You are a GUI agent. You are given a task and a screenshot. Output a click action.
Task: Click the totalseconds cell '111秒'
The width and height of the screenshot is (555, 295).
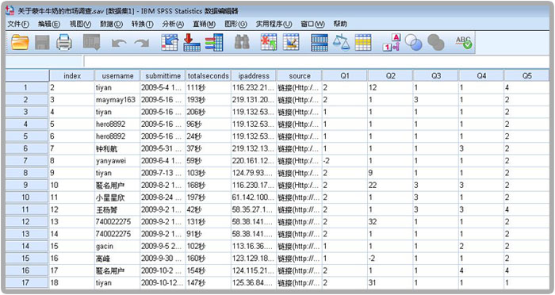pos(209,87)
